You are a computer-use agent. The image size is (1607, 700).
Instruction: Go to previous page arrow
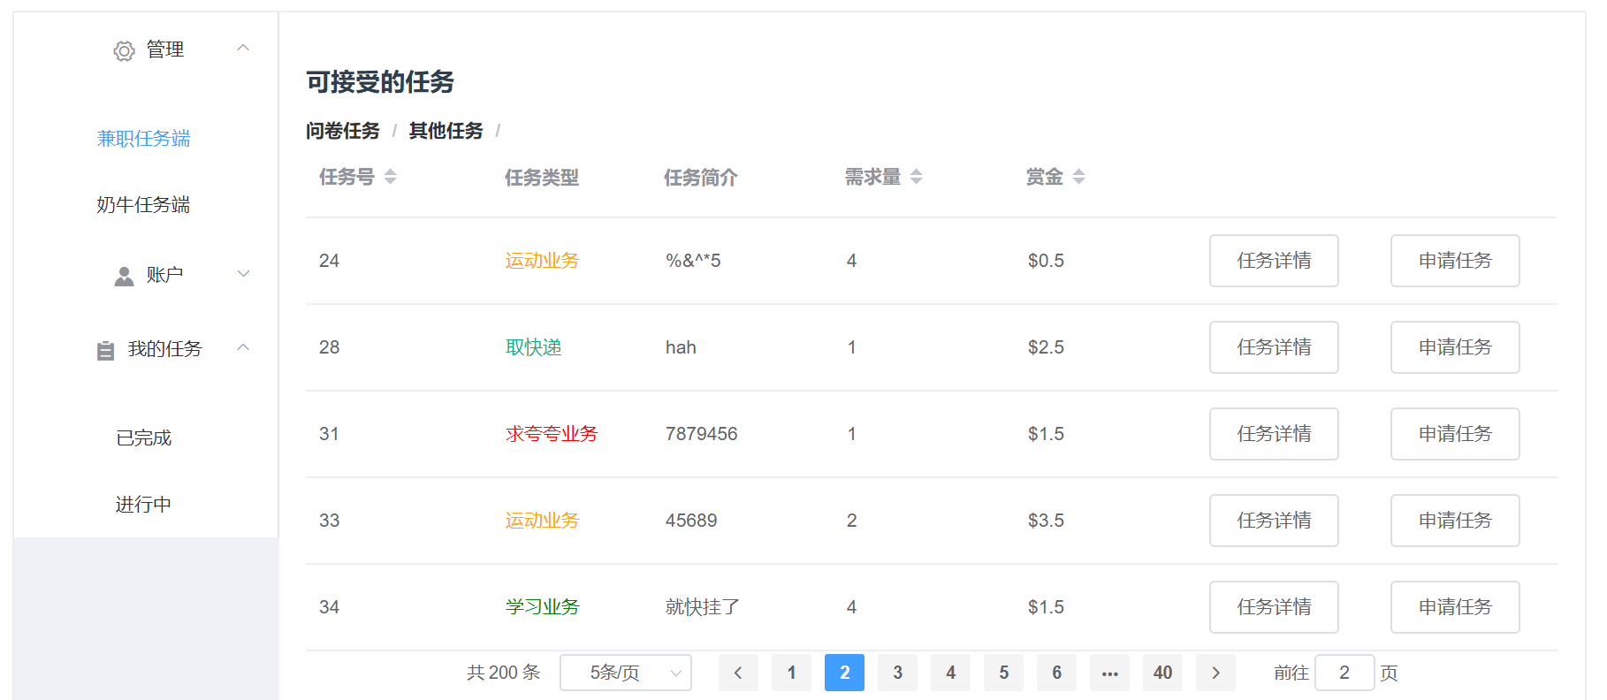738,673
